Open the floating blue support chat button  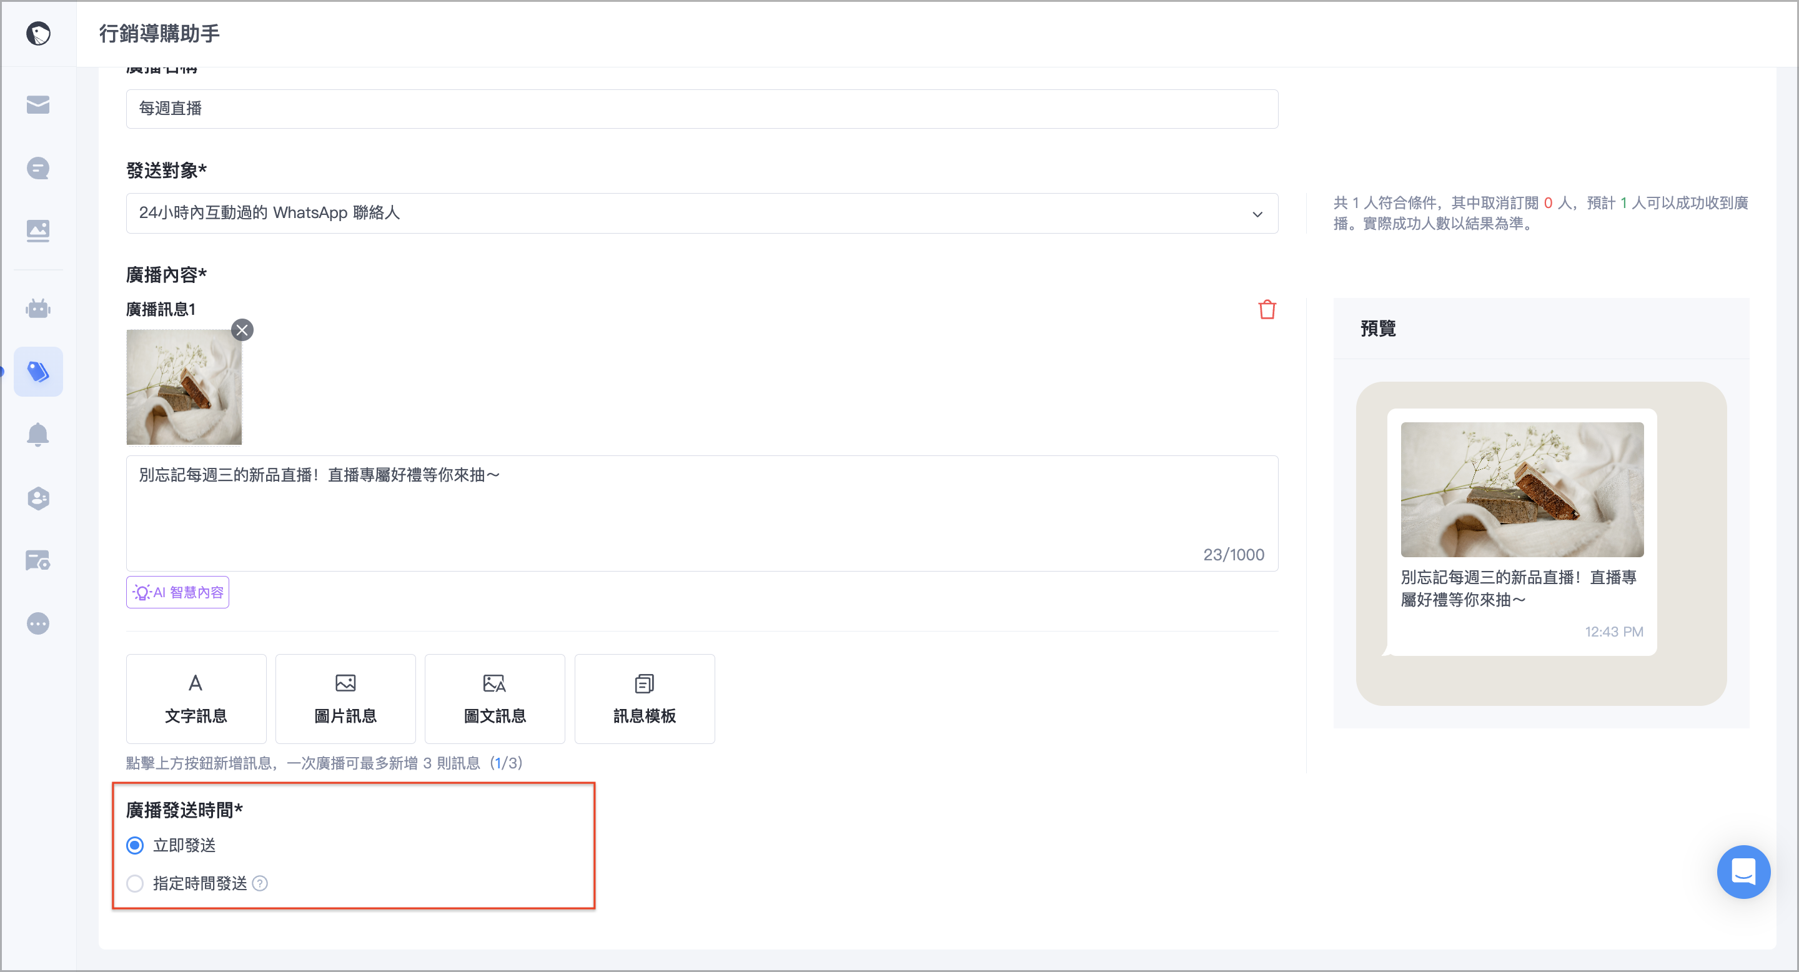point(1743,871)
